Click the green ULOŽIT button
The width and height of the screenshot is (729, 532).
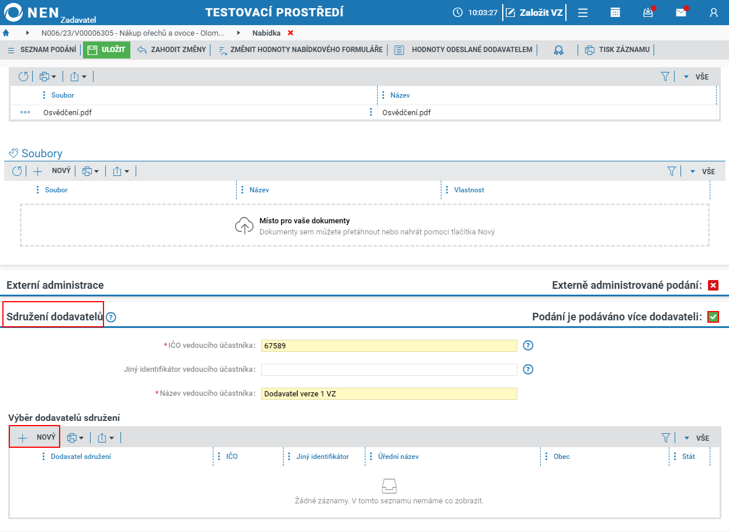click(106, 50)
